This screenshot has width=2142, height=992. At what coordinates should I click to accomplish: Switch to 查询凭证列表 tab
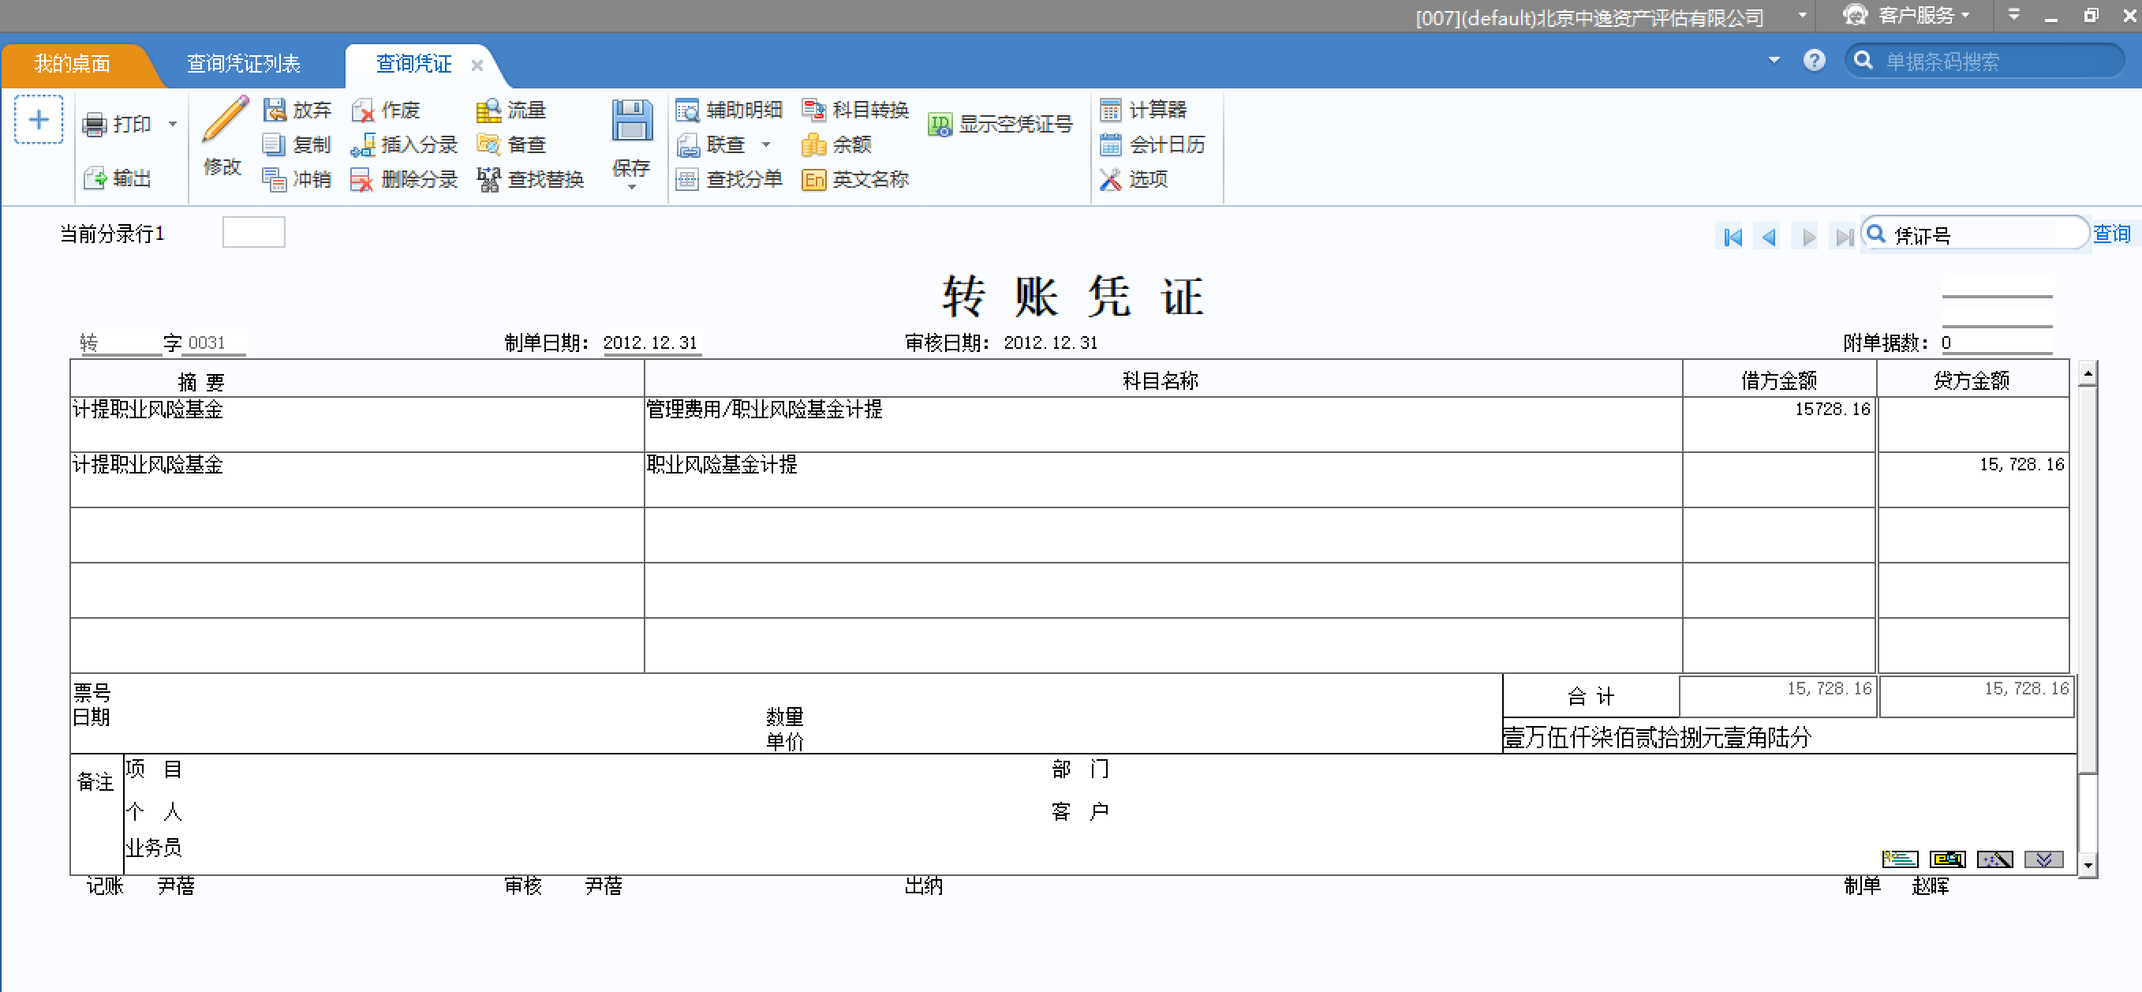[243, 64]
